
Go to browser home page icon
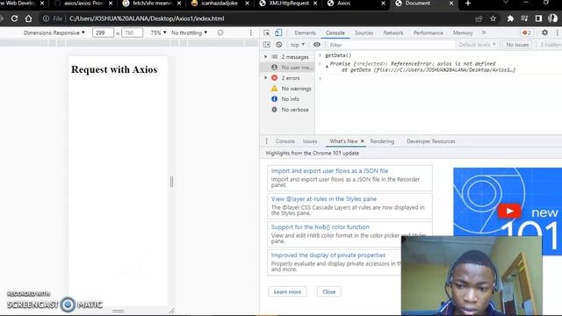click(28, 18)
